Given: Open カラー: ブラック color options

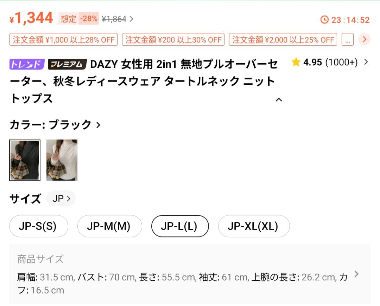Looking at the screenshot, I should pyautogui.click(x=55, y=125).
